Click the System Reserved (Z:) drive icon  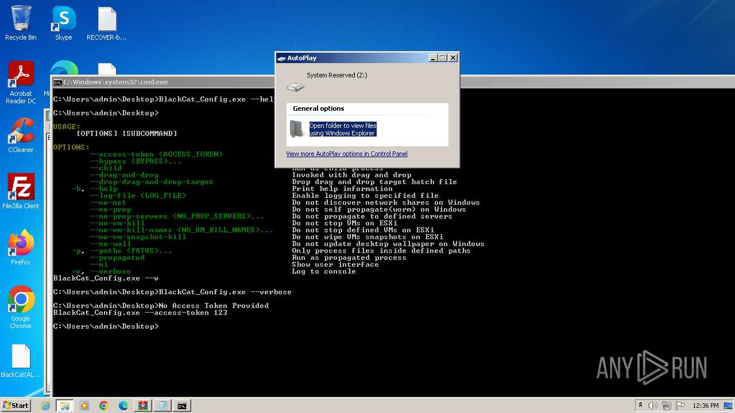[x=295, y=87]
